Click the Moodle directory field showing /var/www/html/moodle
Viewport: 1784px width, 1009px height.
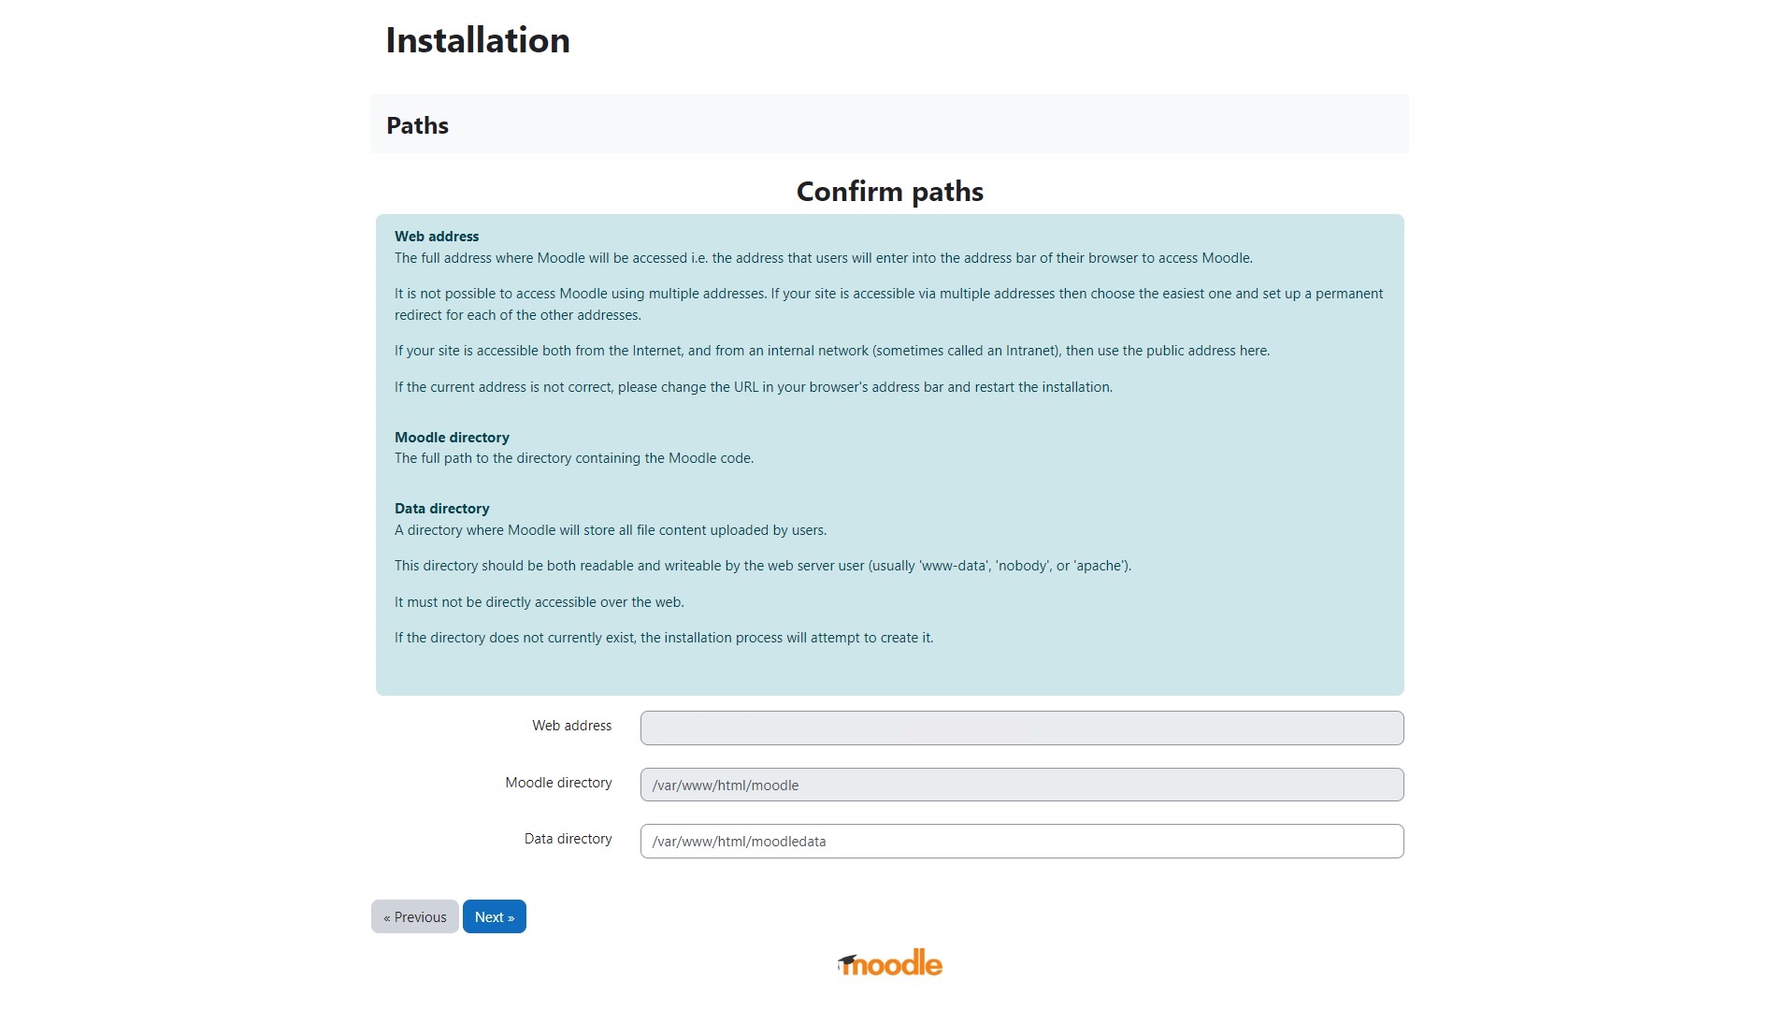click(x=1021, y=785)
